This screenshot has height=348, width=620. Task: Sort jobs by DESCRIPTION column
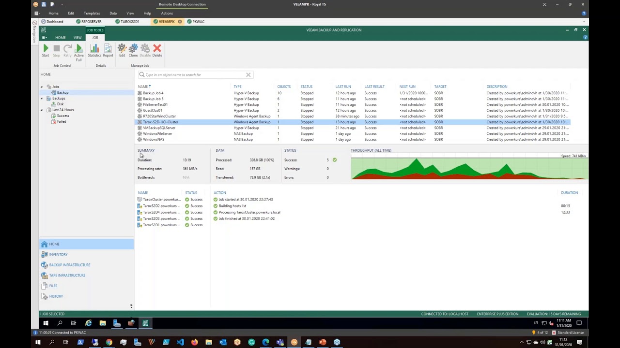497,87
